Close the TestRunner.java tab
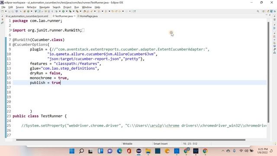This screenshot has width=277, height=156. point(74,16)
